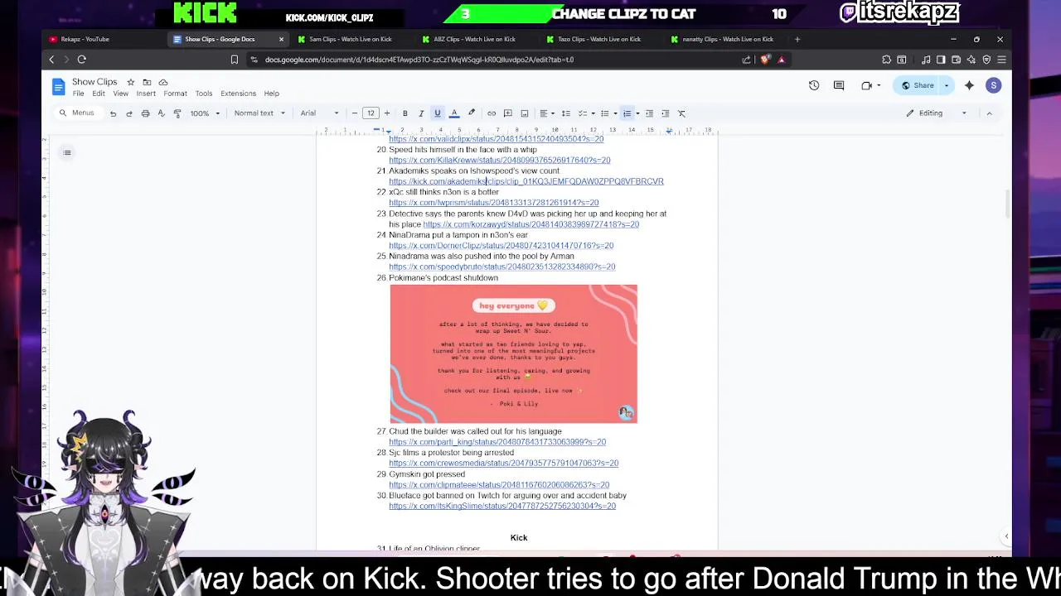Reload the page in the browser
Image resolution: width=1061 pixels, height=596 pixels.
82,60
